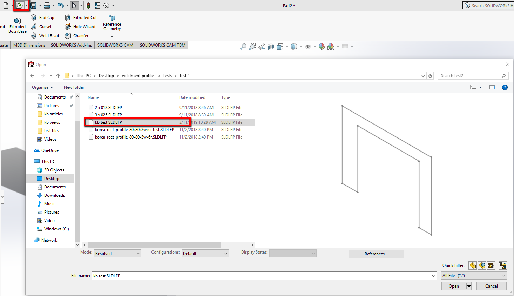Select the Chamfer tool
Image resolution: width=514 pixels, height=296 pixels.
[77, 36]
